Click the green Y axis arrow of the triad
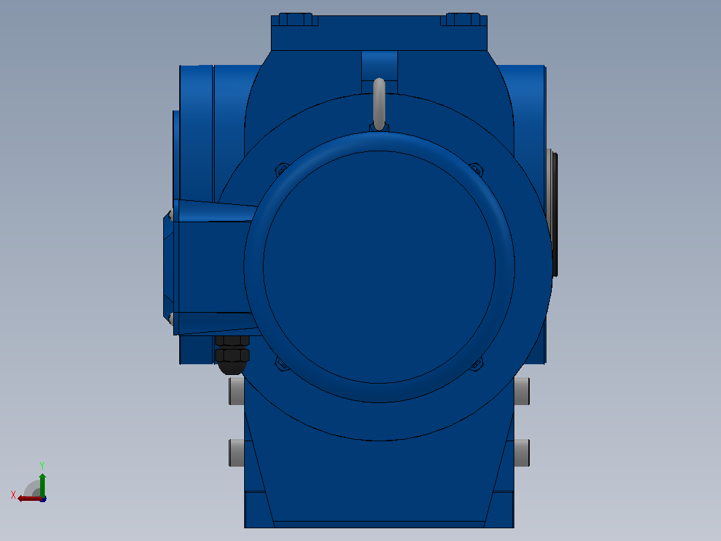Image resolution: width=721 pixels, height=541 pixels. coord(42,485)
